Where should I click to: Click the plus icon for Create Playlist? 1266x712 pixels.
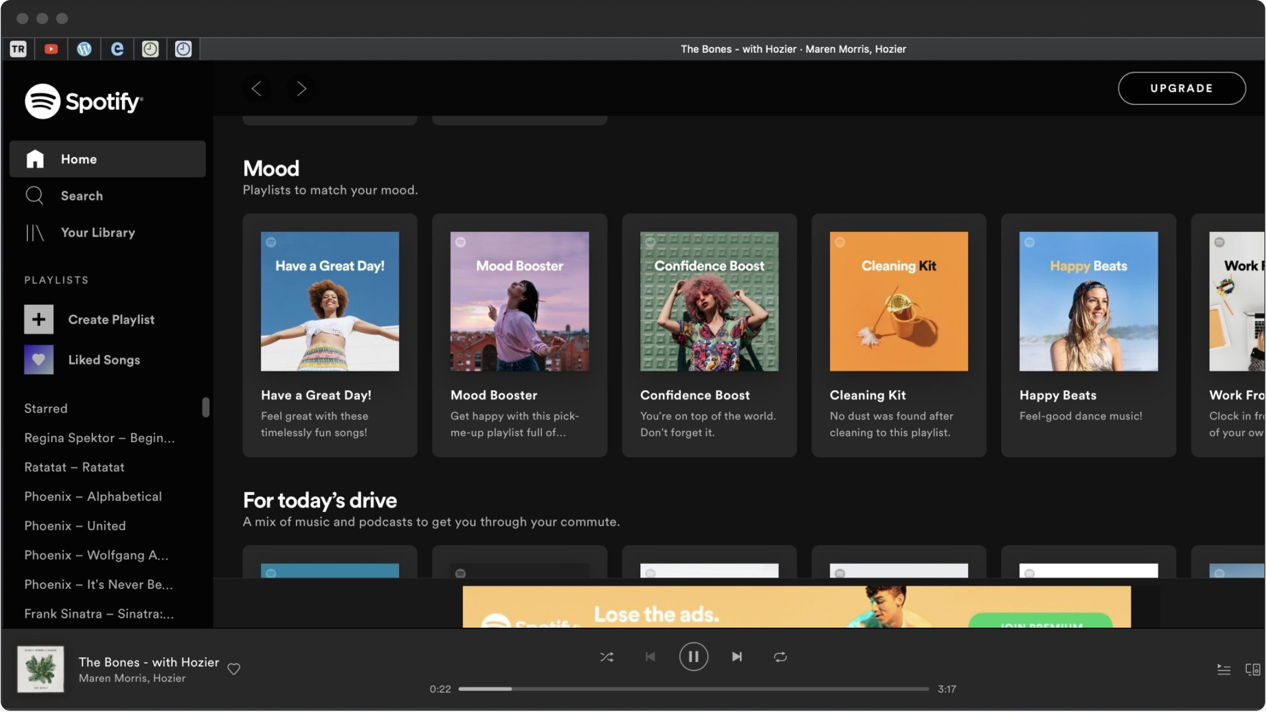pos(39,319)
